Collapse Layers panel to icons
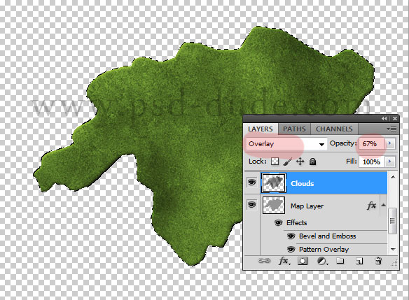This screenshot has height=300, width=409. click(384, 118)
